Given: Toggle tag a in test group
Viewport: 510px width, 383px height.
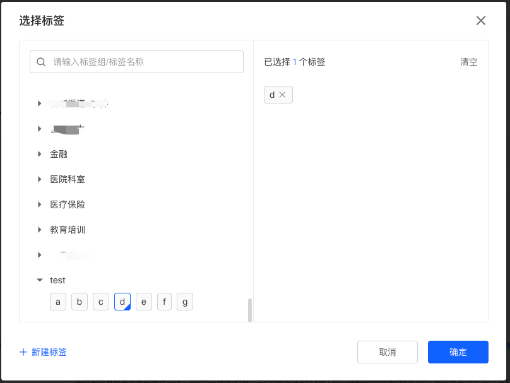Looking at the screenshot, I should tap(58, 302).
